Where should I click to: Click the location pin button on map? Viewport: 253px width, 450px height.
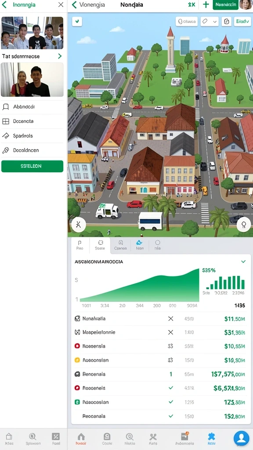[x=244, y=225]
